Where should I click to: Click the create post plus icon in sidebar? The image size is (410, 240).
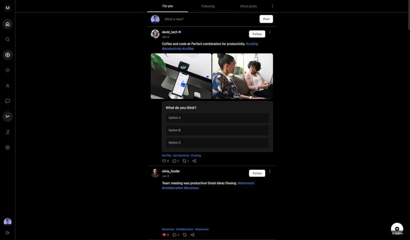coord(8,55)
